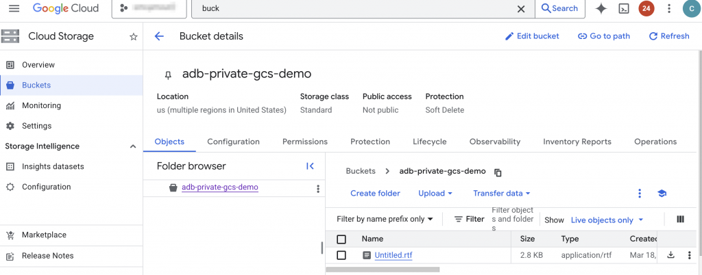Viewport: 702px width, 275px height.
Task: Download Untitled.rtf using the download icon
Action: [x=671, y=255]
